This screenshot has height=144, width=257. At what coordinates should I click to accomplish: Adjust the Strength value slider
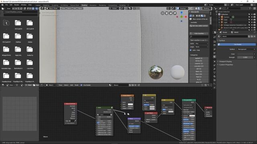pyautogui.click(x=245, y=57)
